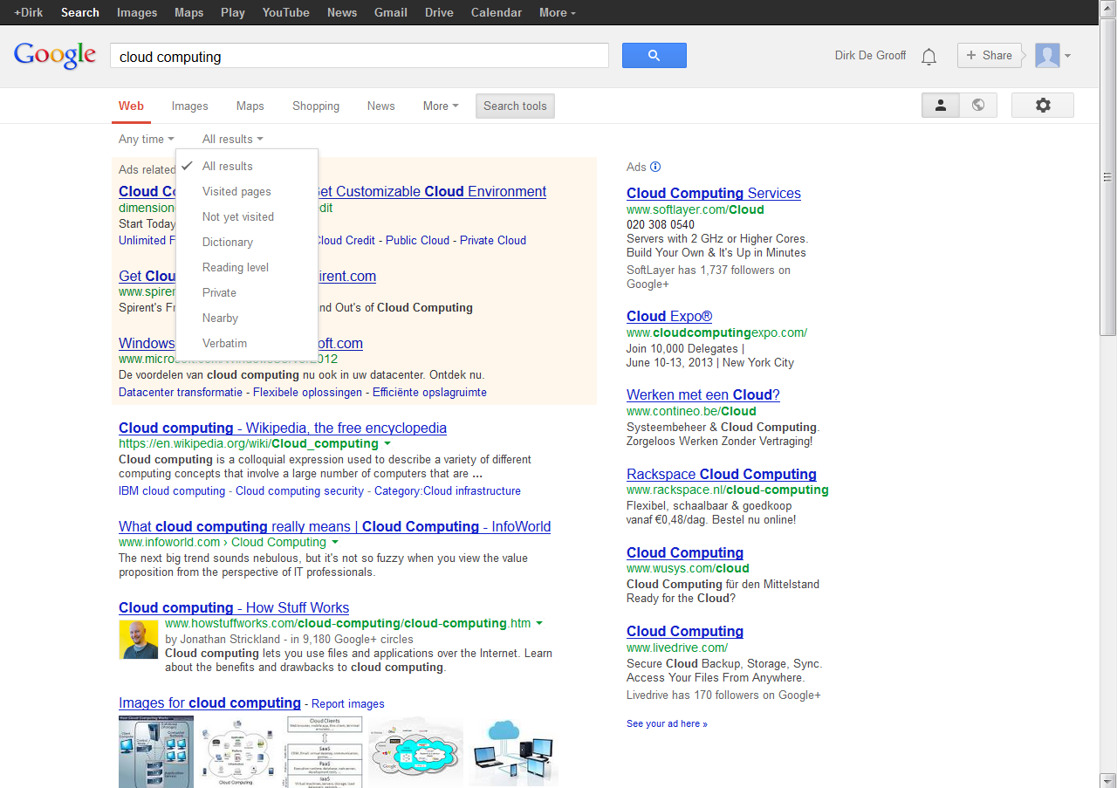This screenshot has width=1117, height=788.
Task: Open the blue cloud devices image thumbnail
Action: pos(514,751)
